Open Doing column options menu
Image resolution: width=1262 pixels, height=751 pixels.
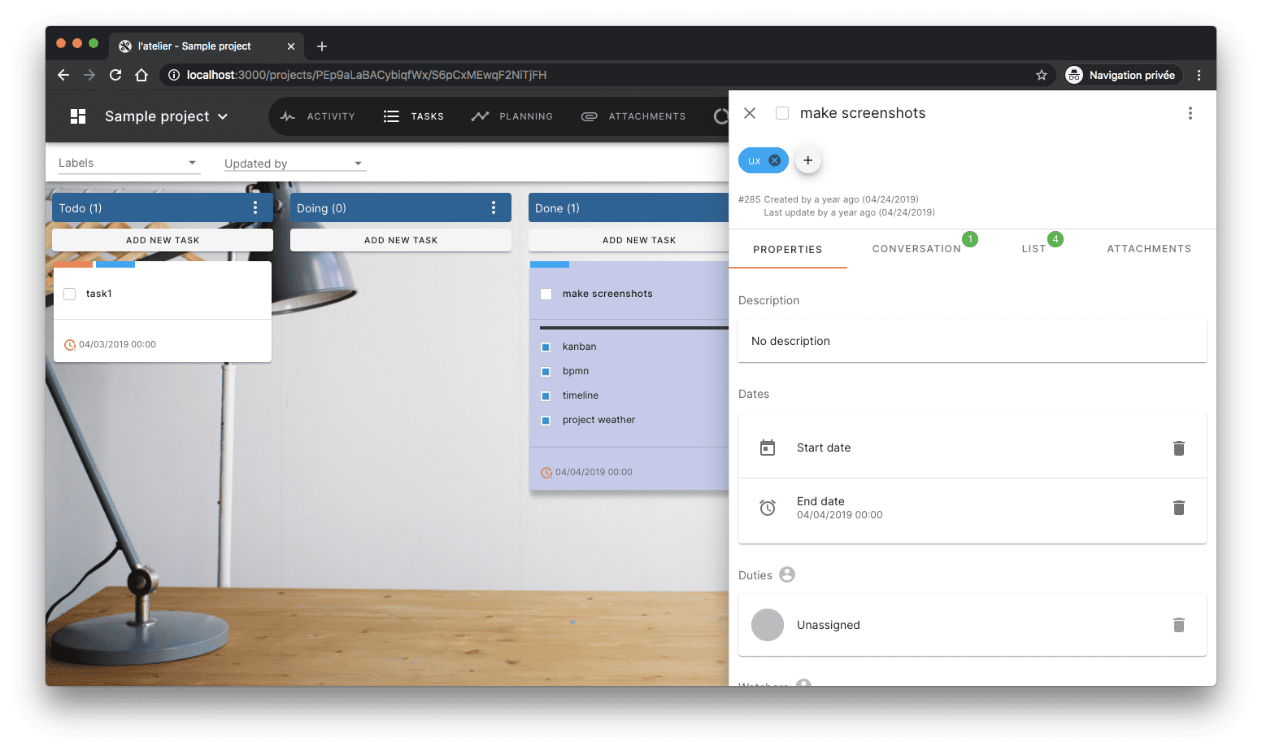[x=494, y=207]
